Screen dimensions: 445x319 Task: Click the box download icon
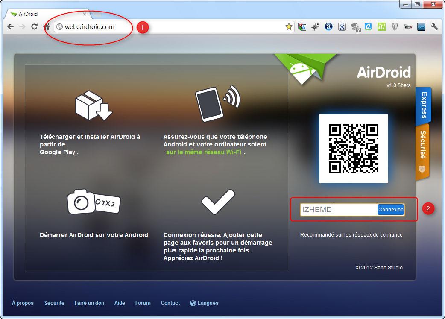click(x=94, y=105)
